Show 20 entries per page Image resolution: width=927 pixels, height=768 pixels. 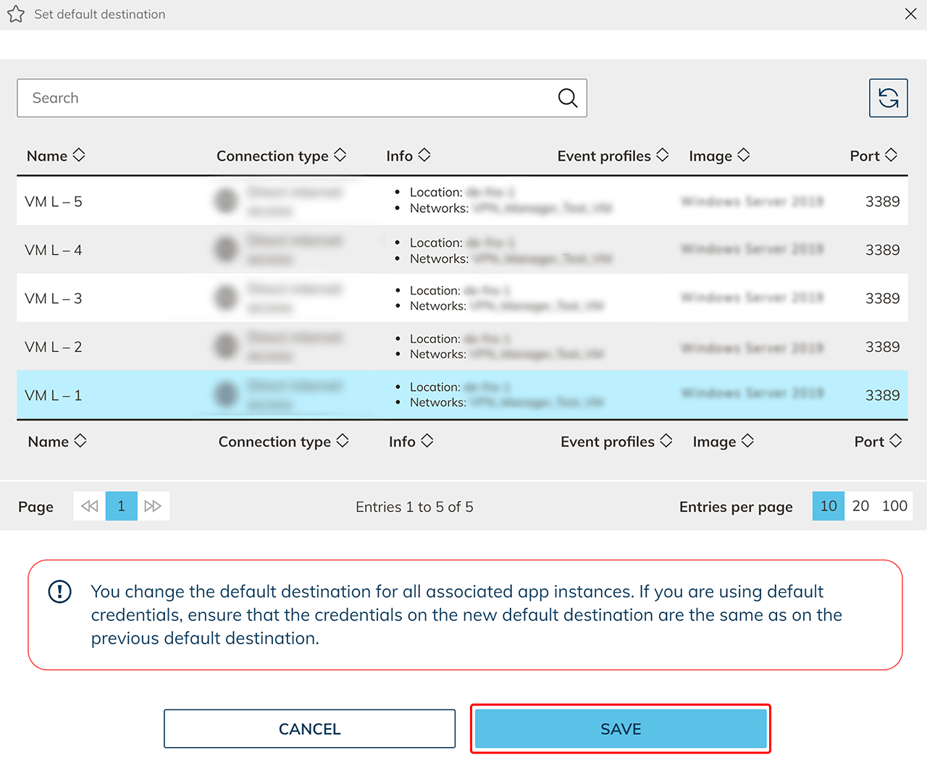[x=860, y=506]
